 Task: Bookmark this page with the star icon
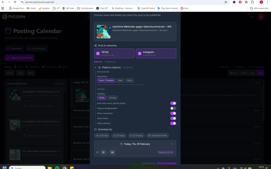pyautogui.click(x=226, y=2)
